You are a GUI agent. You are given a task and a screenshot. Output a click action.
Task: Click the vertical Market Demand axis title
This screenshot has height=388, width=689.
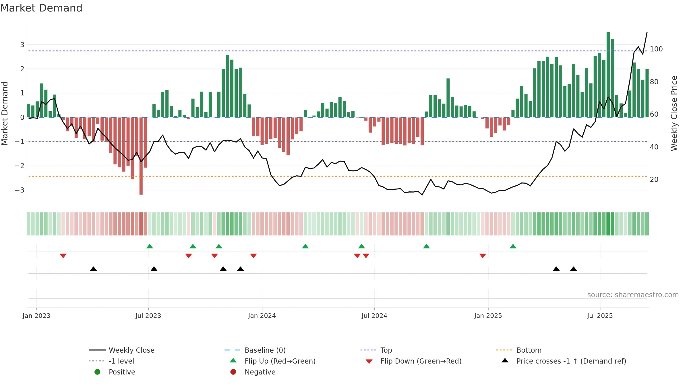coord(5,113)
